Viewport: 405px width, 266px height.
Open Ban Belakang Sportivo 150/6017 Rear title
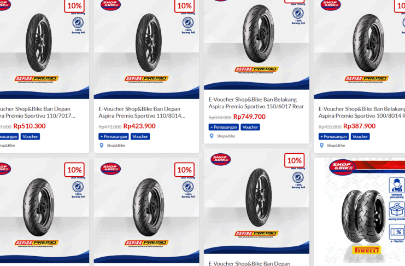[256, 103]
